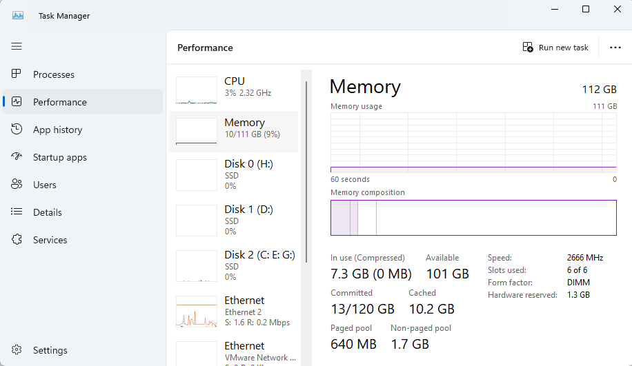The height and width of the screenshot is (366, 632).
Task: Select the Memory mini graph thumbnail
Action: pos(196,130)
